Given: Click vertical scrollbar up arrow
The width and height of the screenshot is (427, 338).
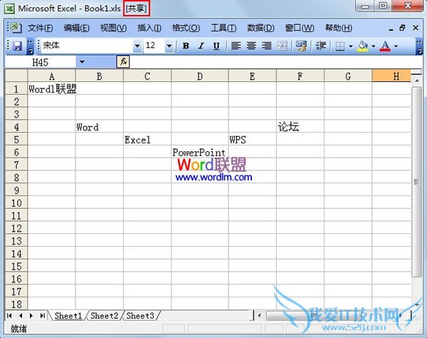Looking at the screenshot, I should tap(417, 81).
